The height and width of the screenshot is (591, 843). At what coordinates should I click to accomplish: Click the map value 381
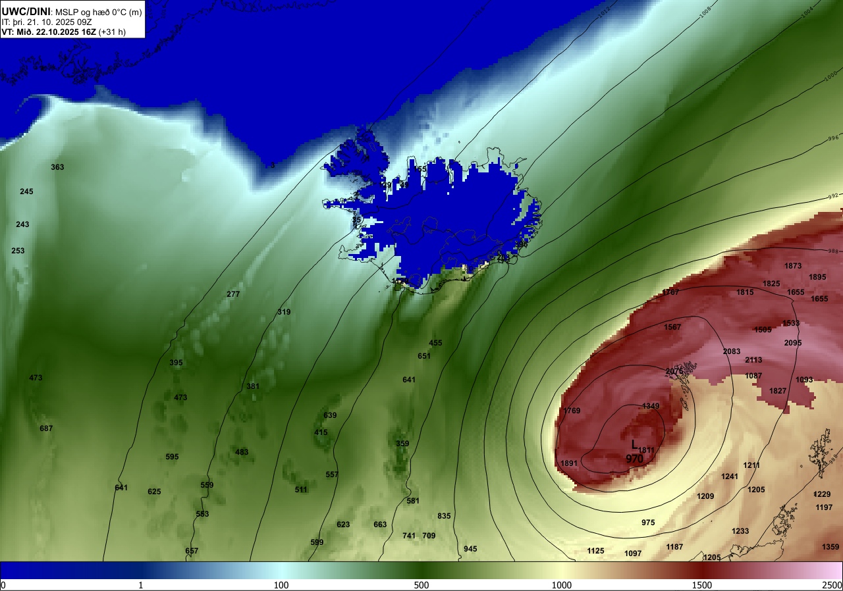click(x=253, y=386)
